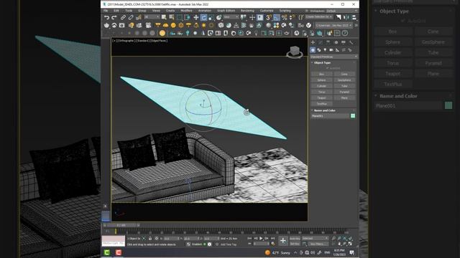This screenshot has height=258, width=460.
Task: Open the Create Selection Set dropdown
Action: point(319,17)
